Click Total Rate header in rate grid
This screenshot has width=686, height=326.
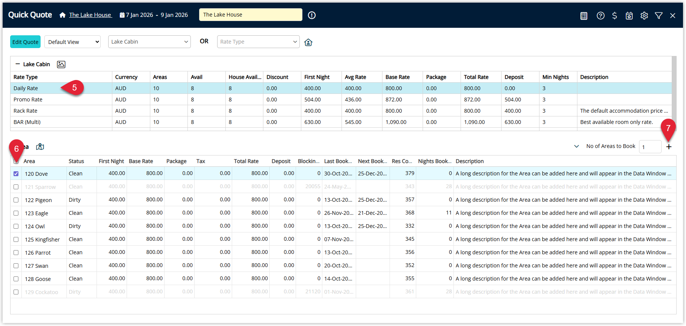coord(476,77)
